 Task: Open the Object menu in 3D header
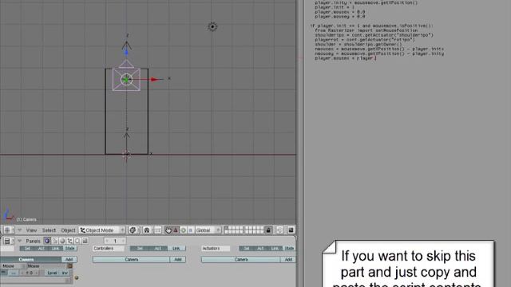coord(68,230)
